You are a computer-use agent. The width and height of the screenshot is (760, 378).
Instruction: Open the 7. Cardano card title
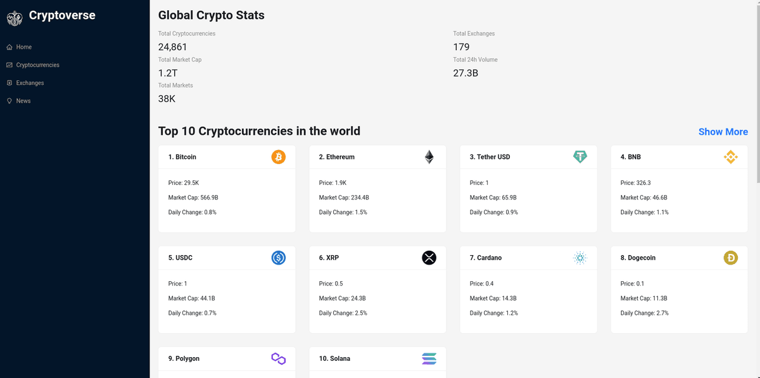486,258
